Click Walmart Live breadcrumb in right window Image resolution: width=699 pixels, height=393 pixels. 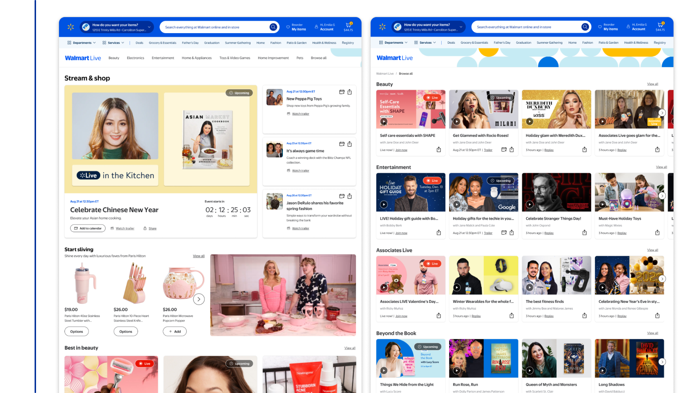(x=385, y=74)
